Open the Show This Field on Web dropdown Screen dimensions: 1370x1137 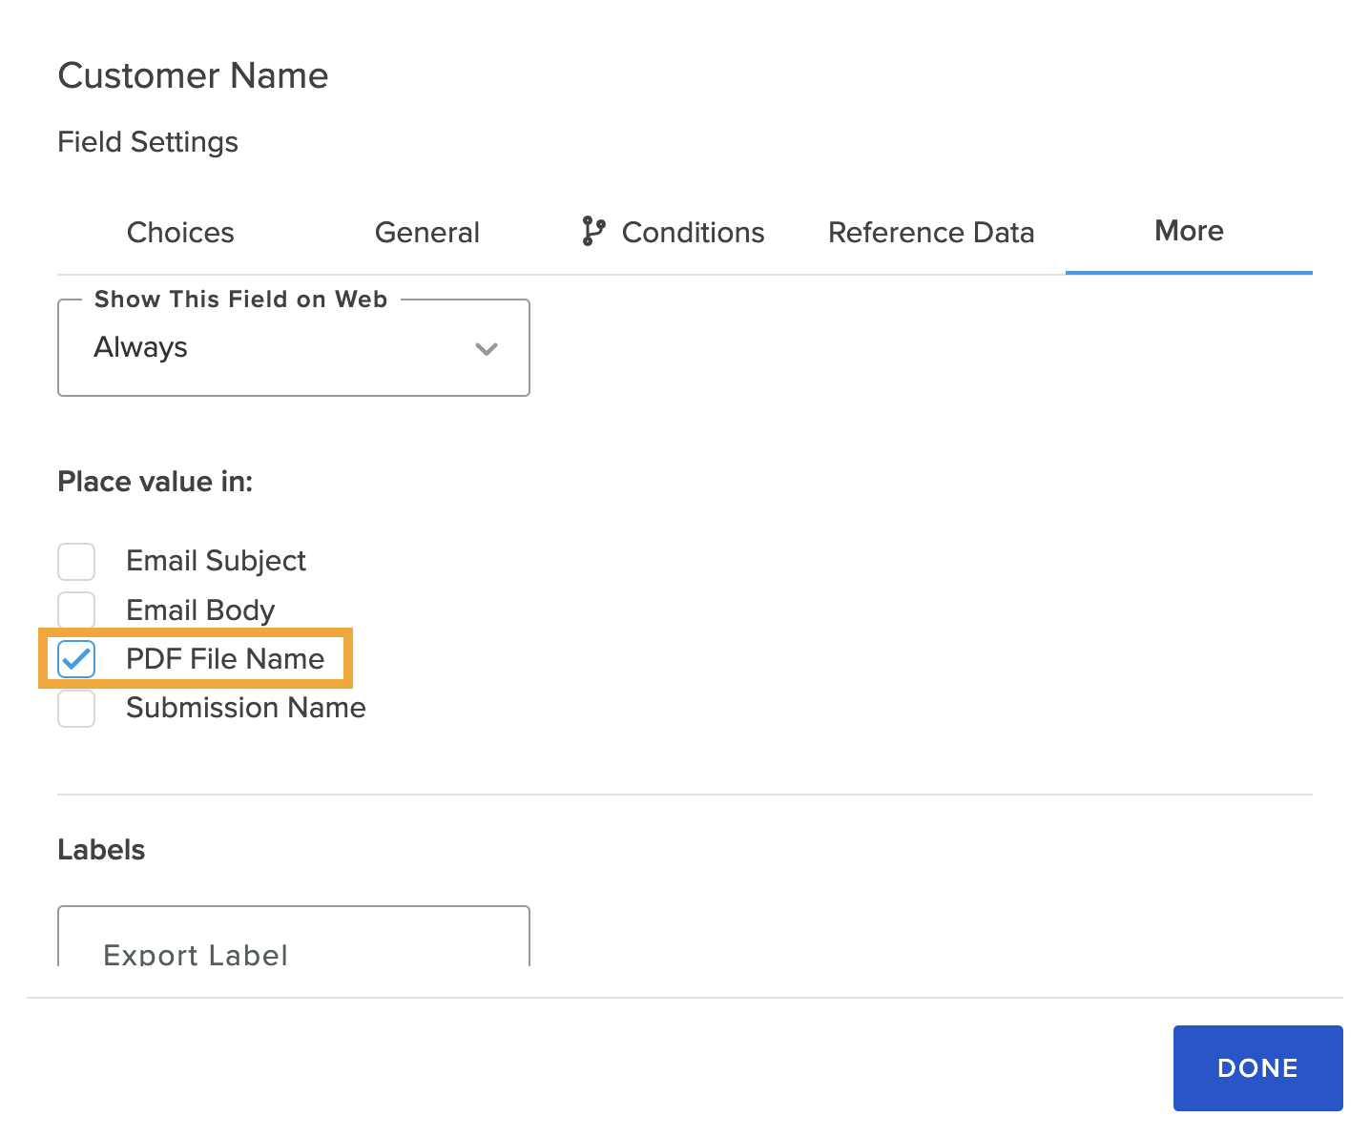click(293, 348)
